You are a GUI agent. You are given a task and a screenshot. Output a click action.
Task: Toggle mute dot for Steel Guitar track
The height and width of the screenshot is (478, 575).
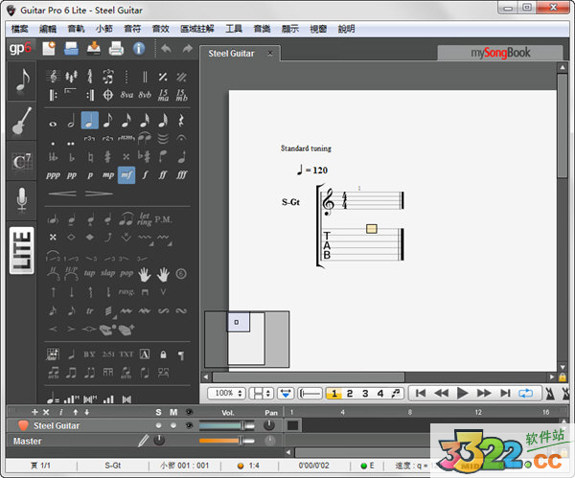point(173,424)
